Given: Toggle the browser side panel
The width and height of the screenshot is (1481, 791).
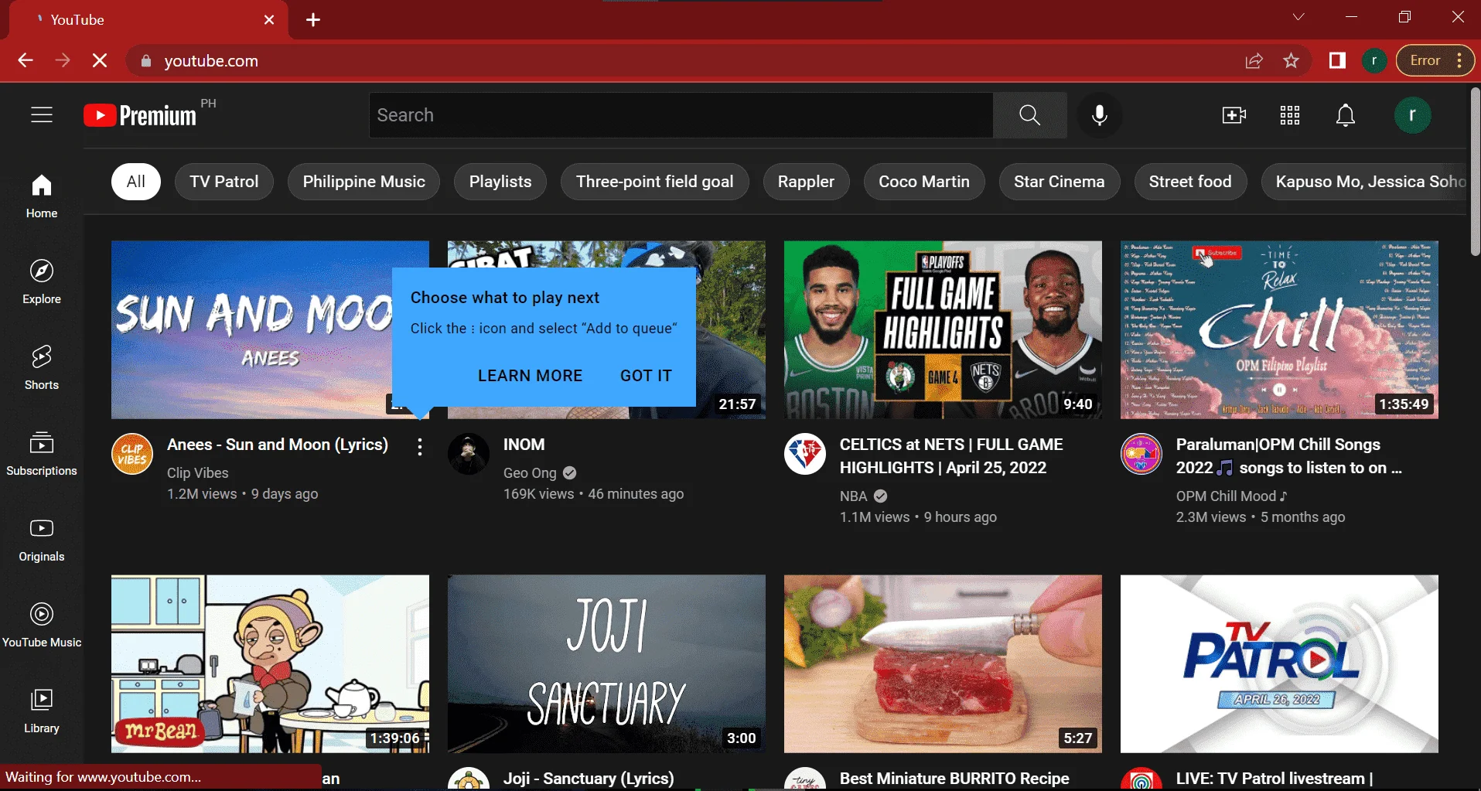Looking at the screenshot, I should coord(1337,60).
